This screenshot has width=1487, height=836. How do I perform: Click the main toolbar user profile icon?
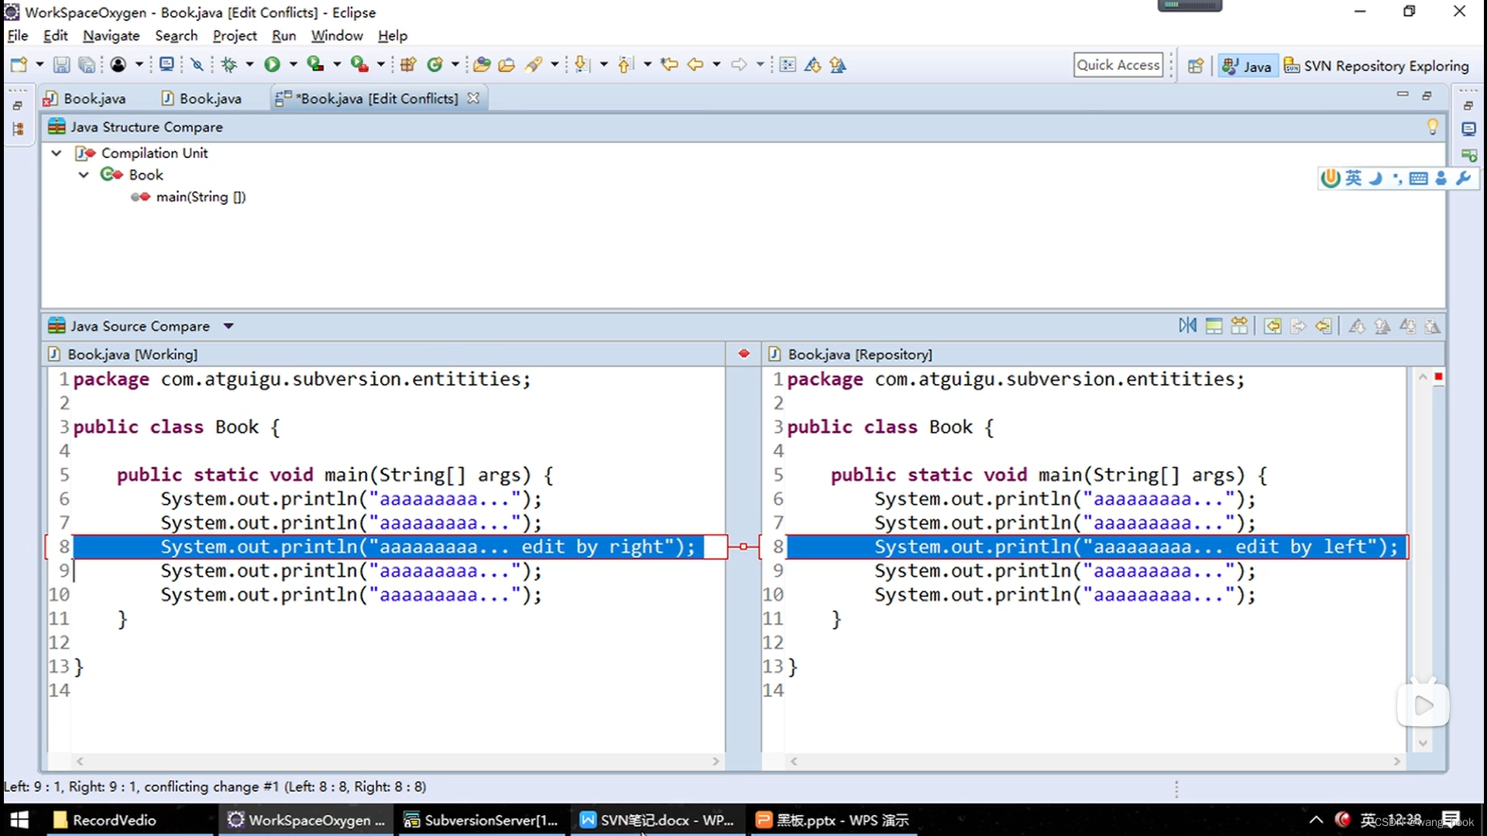point(118,65)
